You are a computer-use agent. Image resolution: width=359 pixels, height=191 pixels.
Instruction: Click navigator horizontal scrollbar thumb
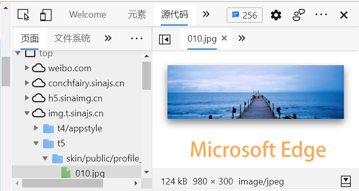point(62,183)
